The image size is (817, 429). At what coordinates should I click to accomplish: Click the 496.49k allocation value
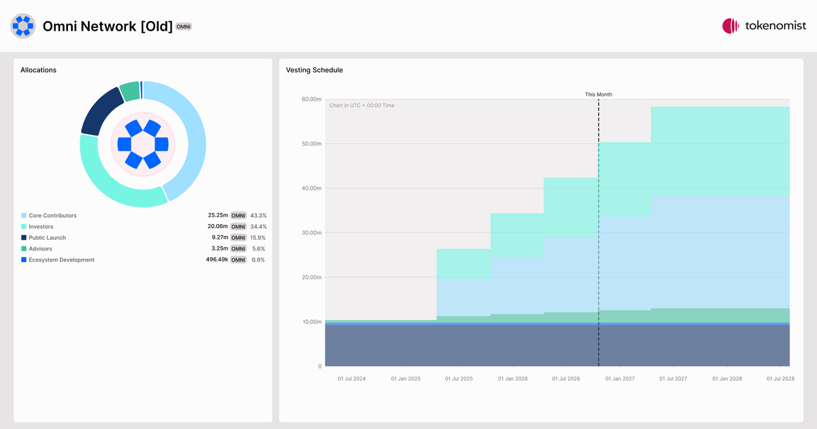coord(217,260)
